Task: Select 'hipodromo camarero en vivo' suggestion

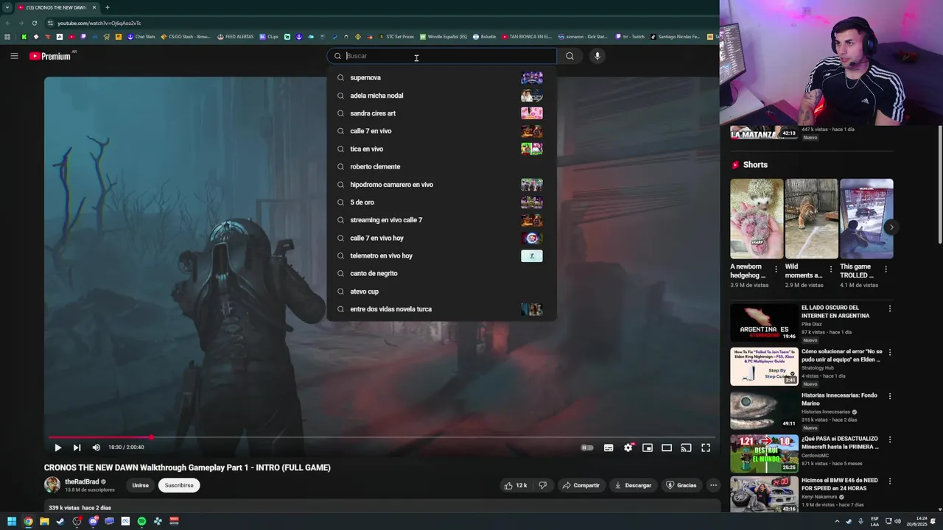Action: pyautogui.click(x=441, y=185)
